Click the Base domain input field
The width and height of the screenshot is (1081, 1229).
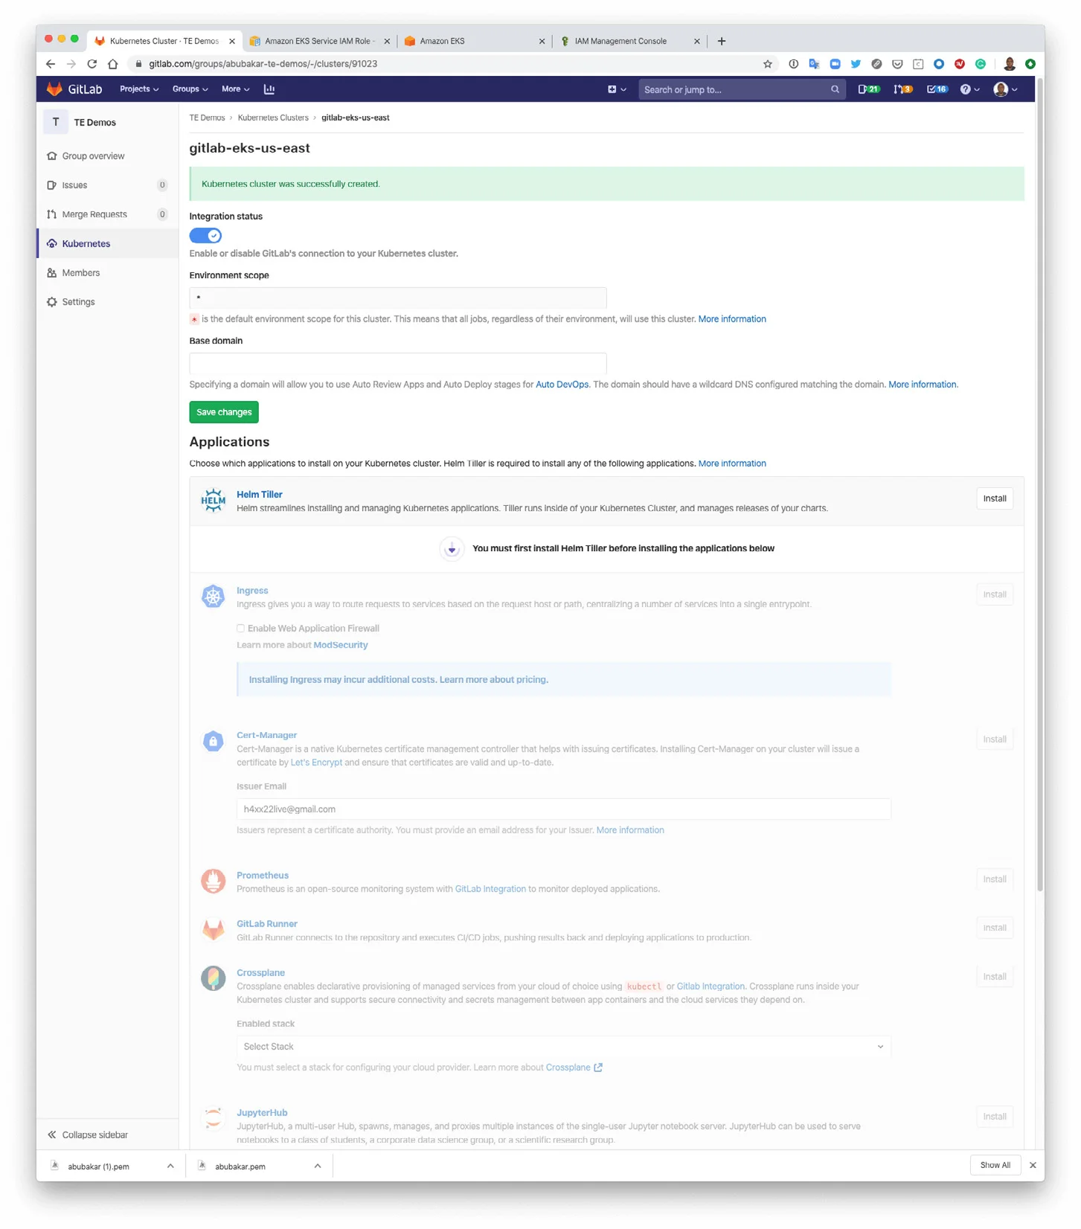(398, 364)
